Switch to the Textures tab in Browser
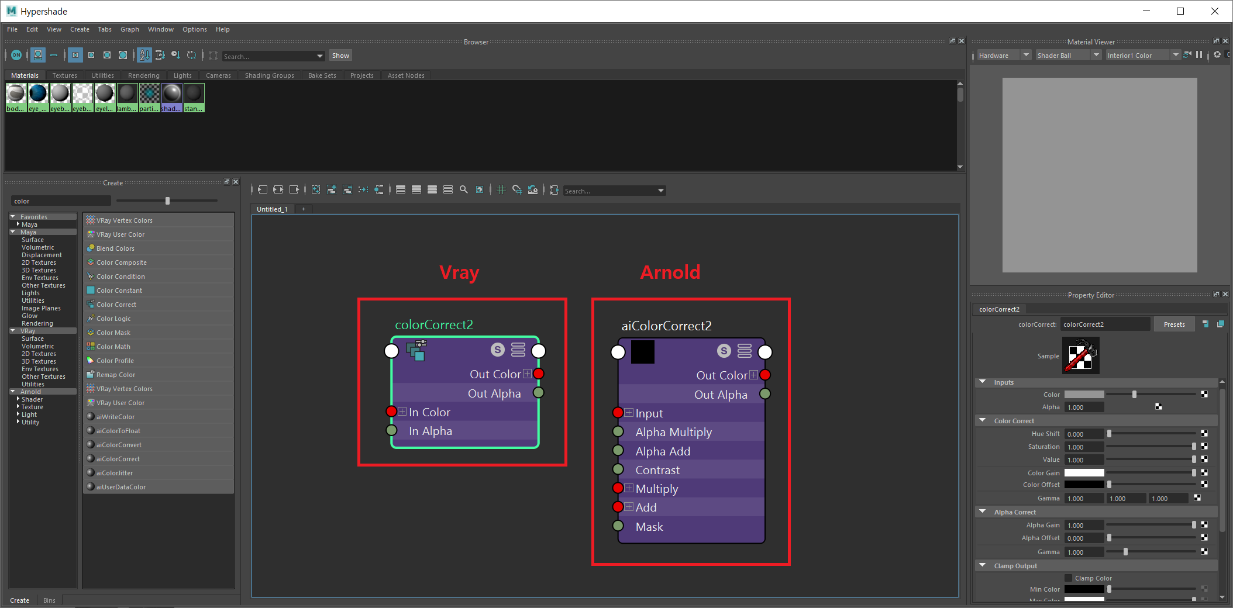The image size is (1233, 608). pos(64,75)
